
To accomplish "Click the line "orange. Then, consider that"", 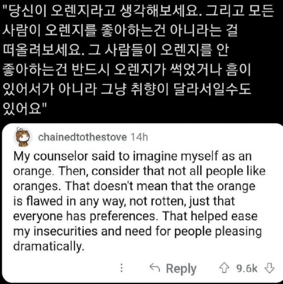I will click(140, 172).
